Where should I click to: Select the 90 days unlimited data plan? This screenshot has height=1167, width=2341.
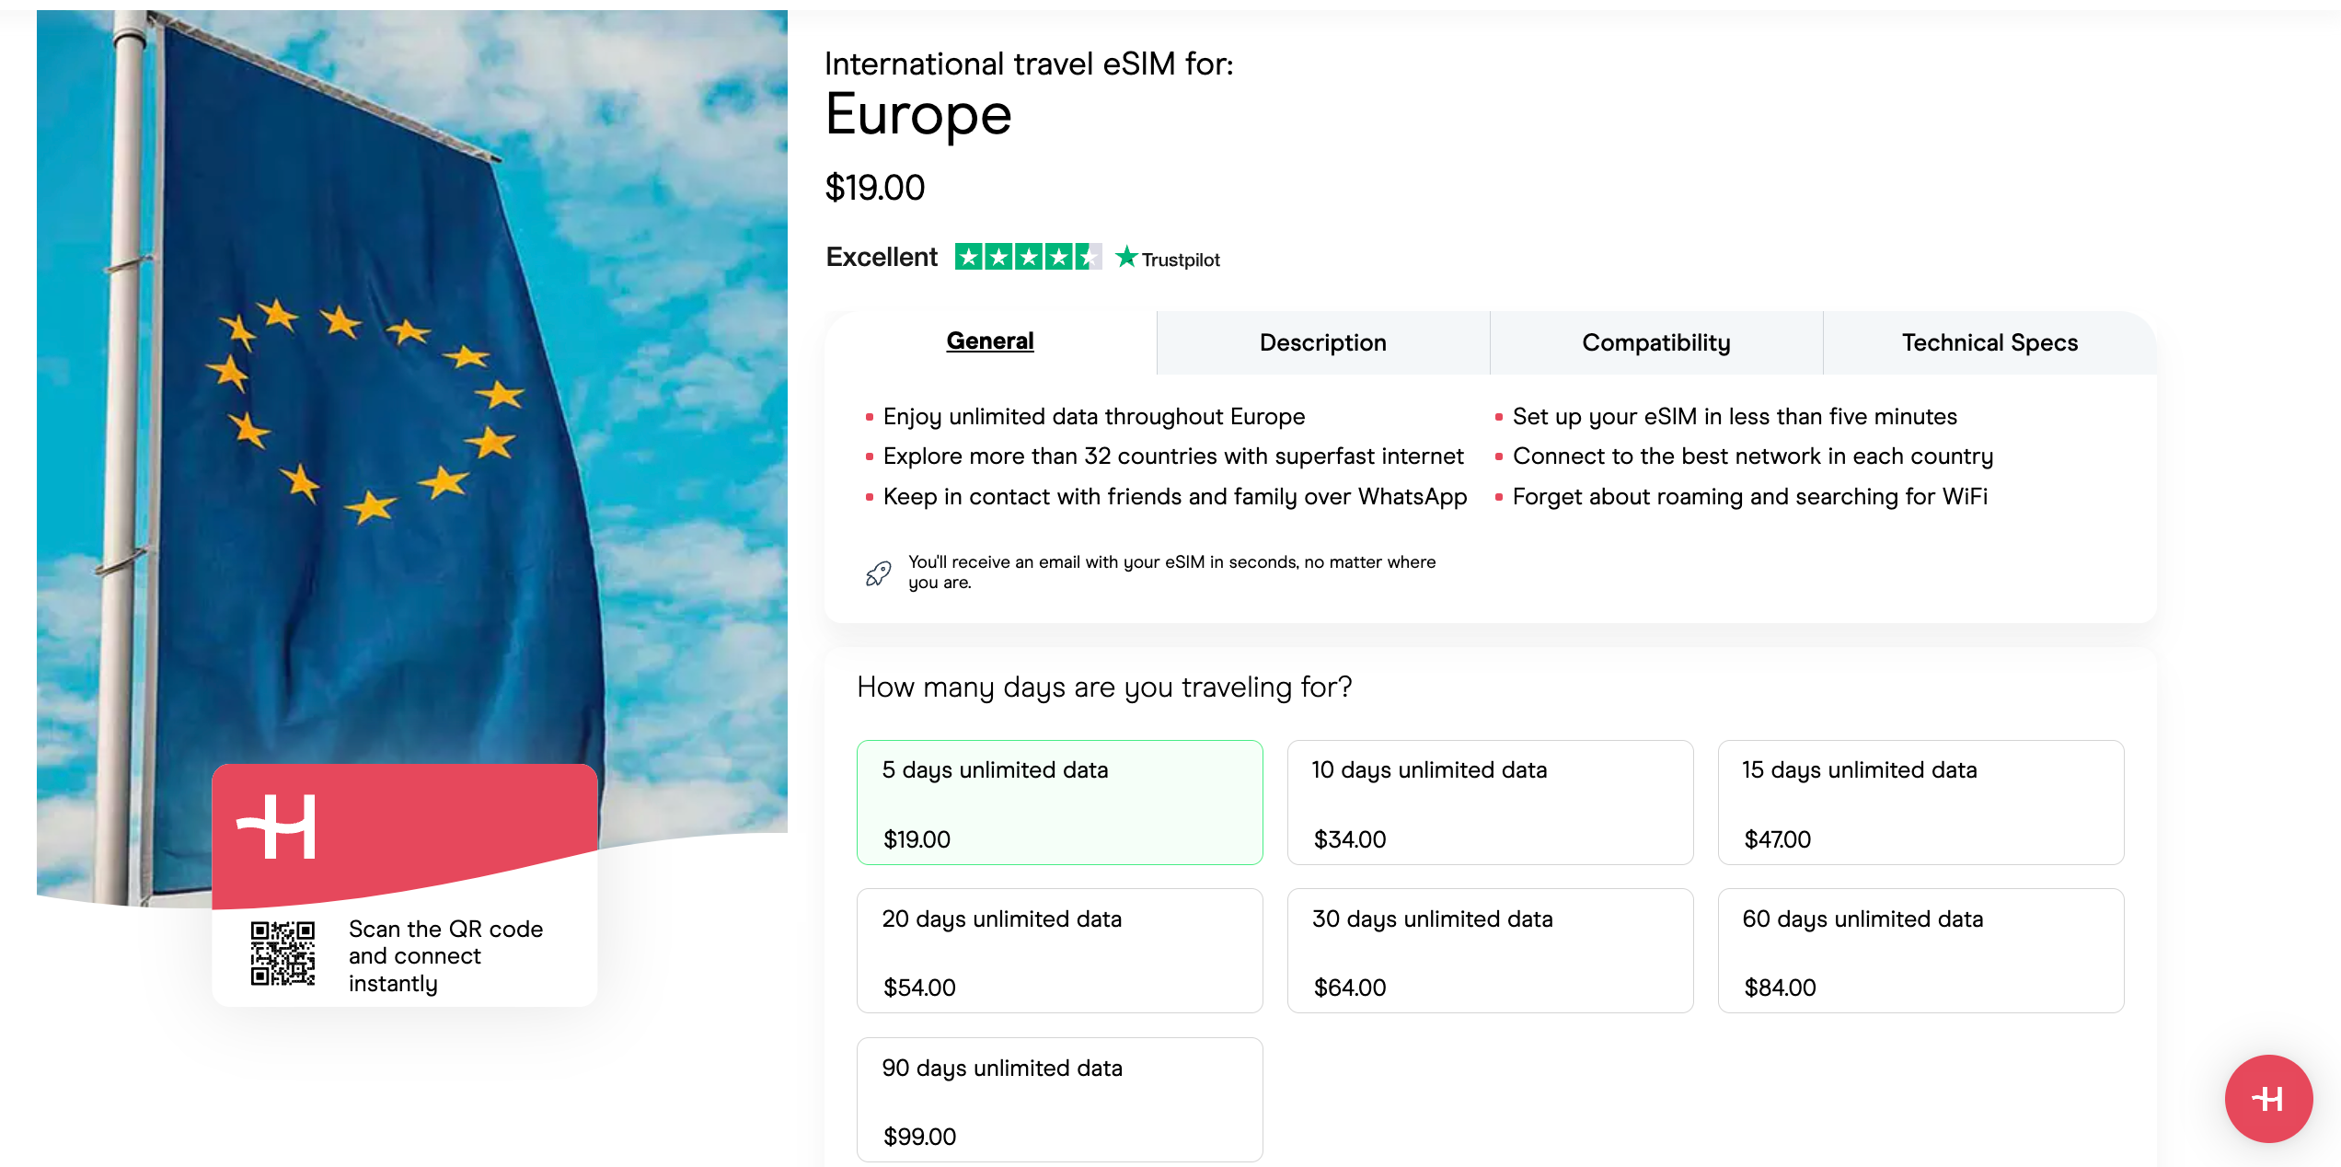[1059, 1100]
